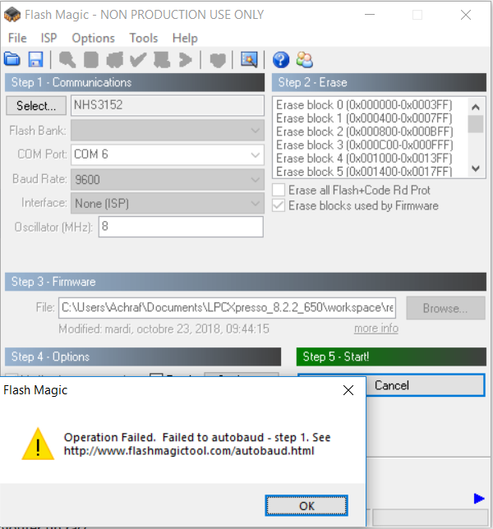493x529 pixels.
Task: Open the Tools menu
Action: (144, 38)
